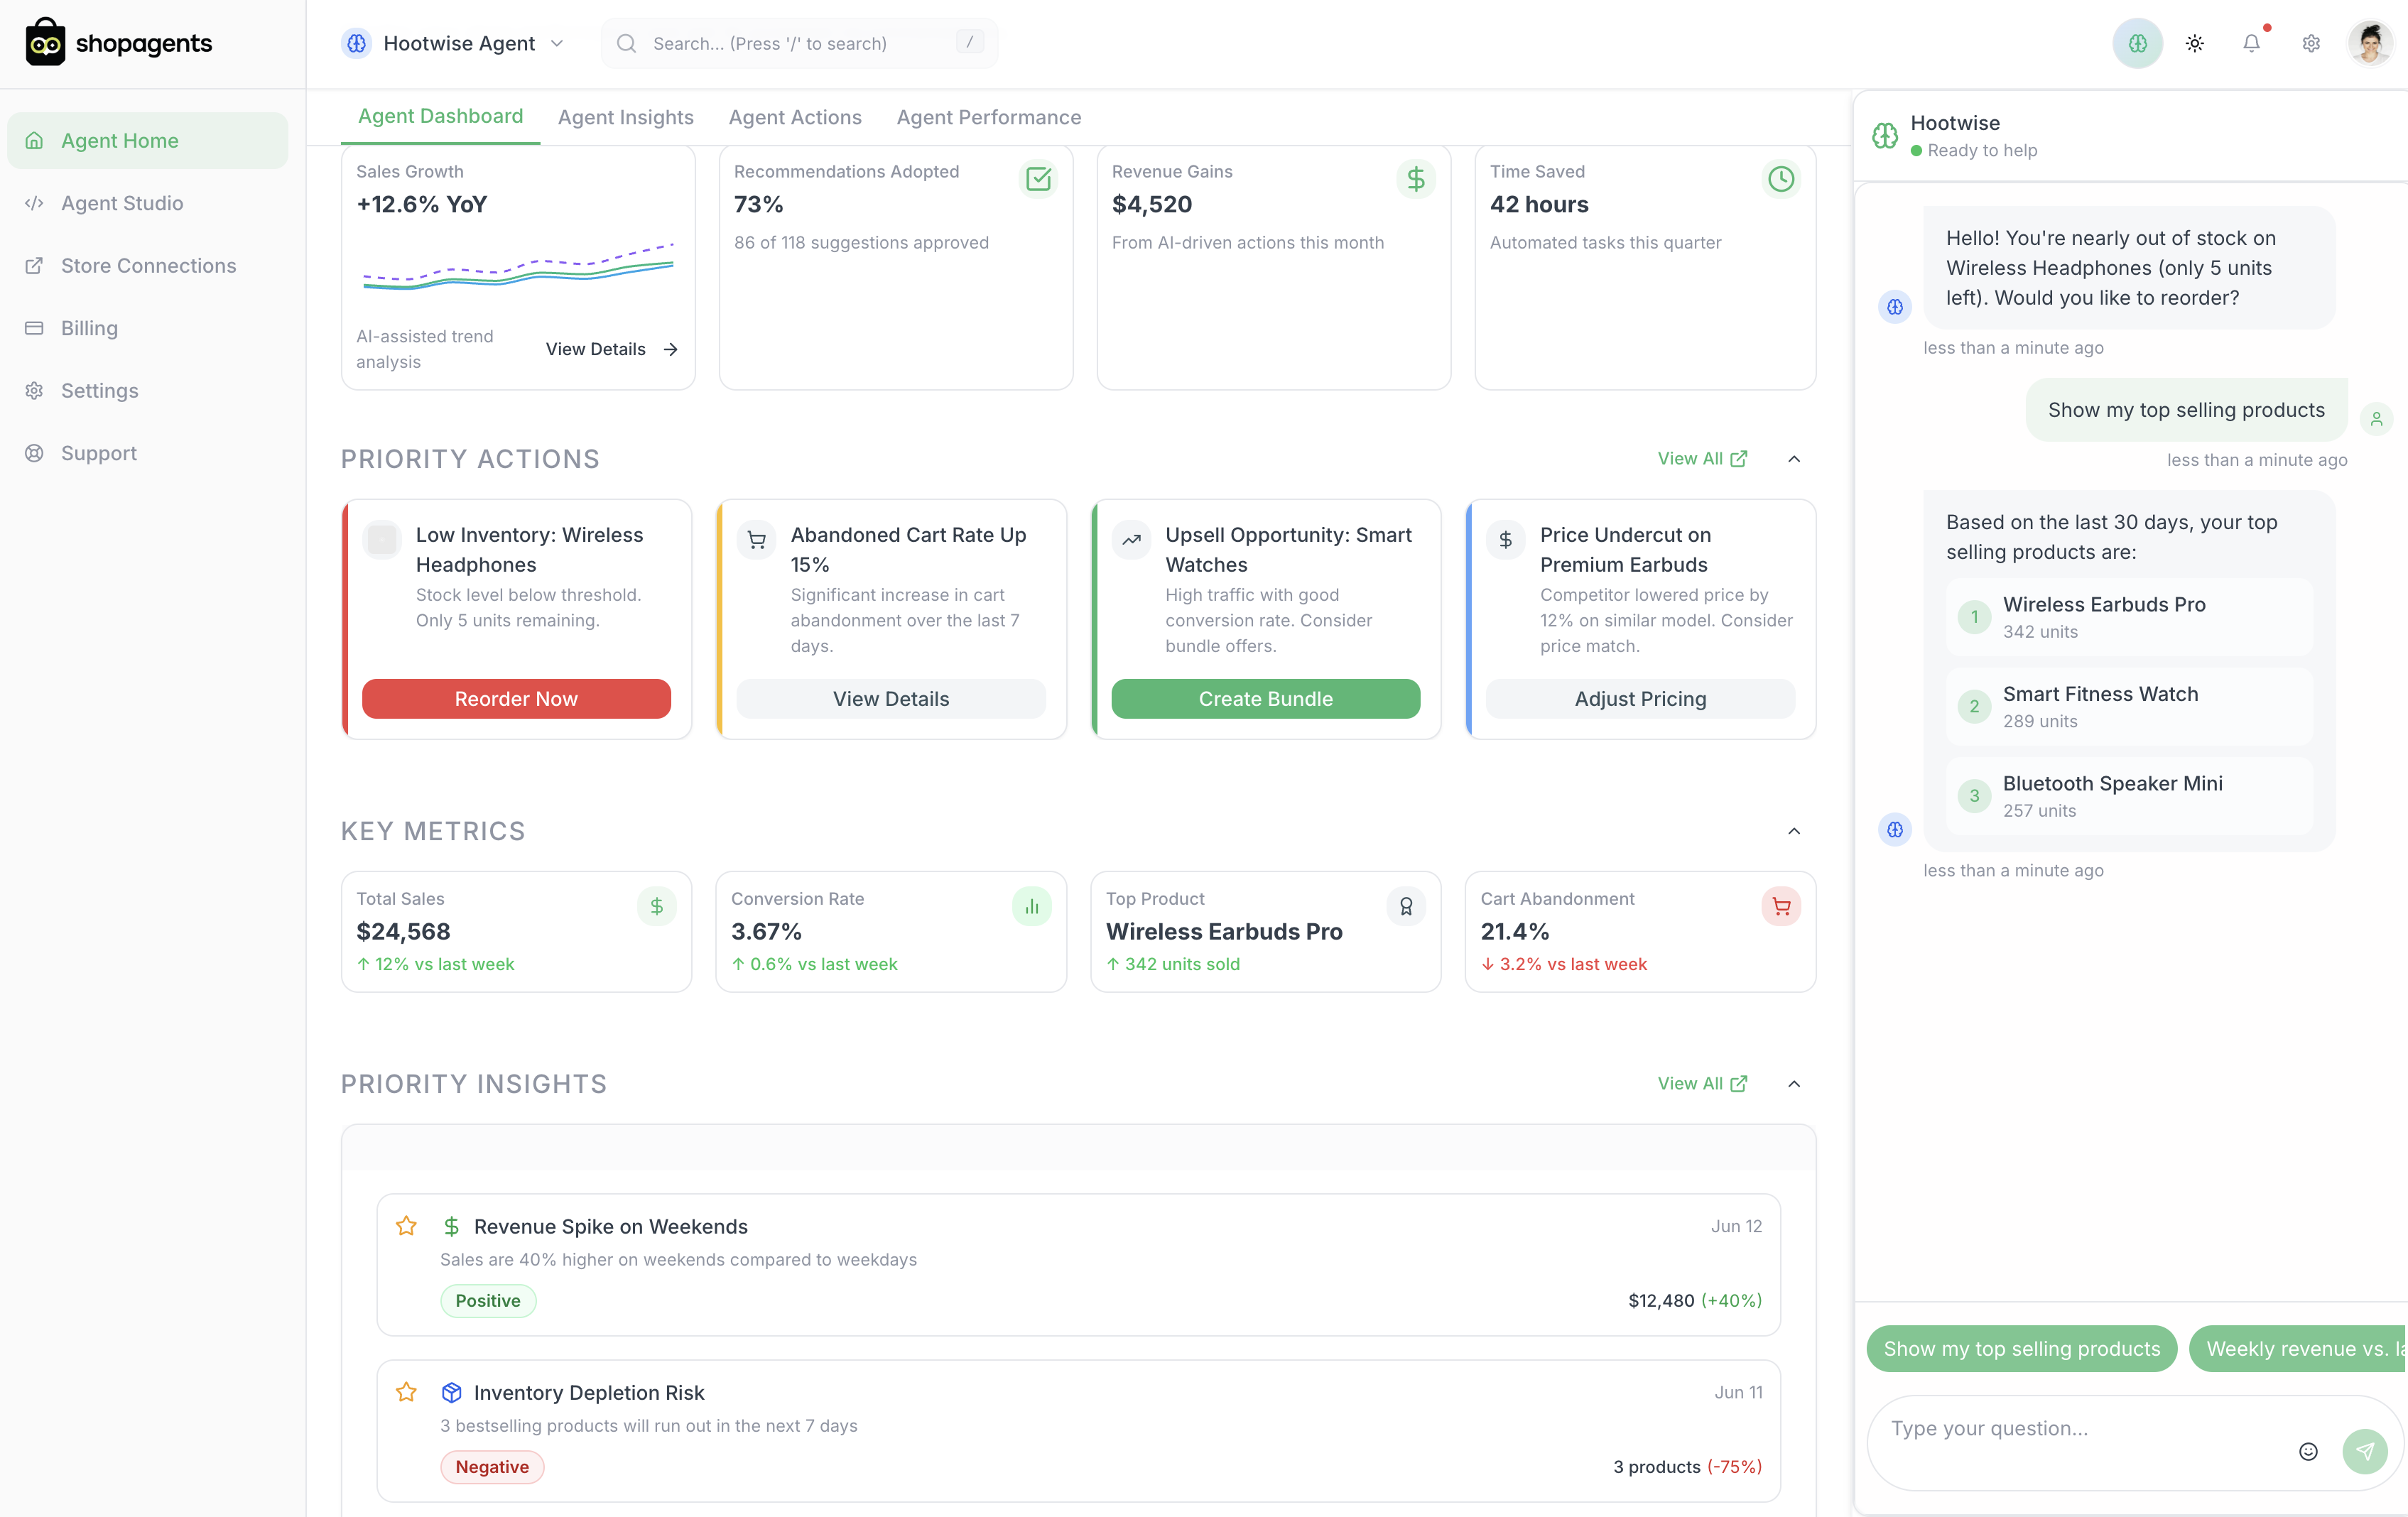Open notifications bell
2408x1517 pixels.
[x=2251, y=43]
